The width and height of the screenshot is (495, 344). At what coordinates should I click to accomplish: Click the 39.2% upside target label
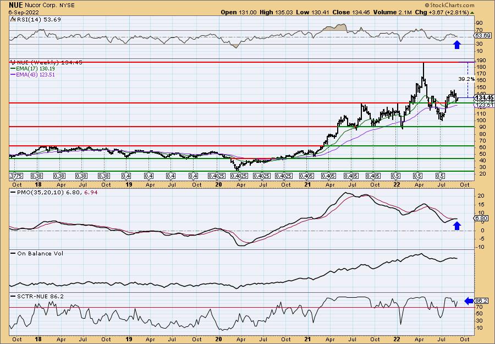[466, 79]
